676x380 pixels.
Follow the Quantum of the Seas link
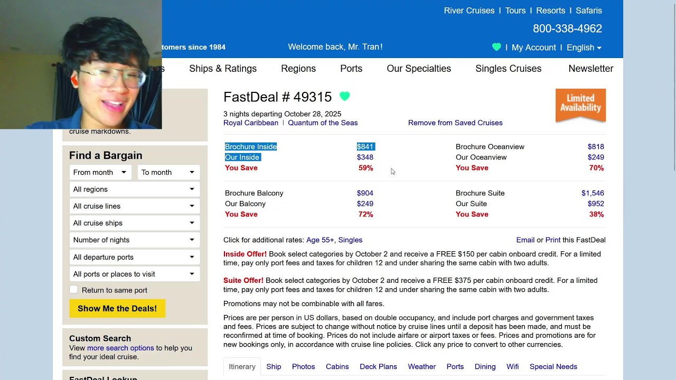[x=323, y=123]
